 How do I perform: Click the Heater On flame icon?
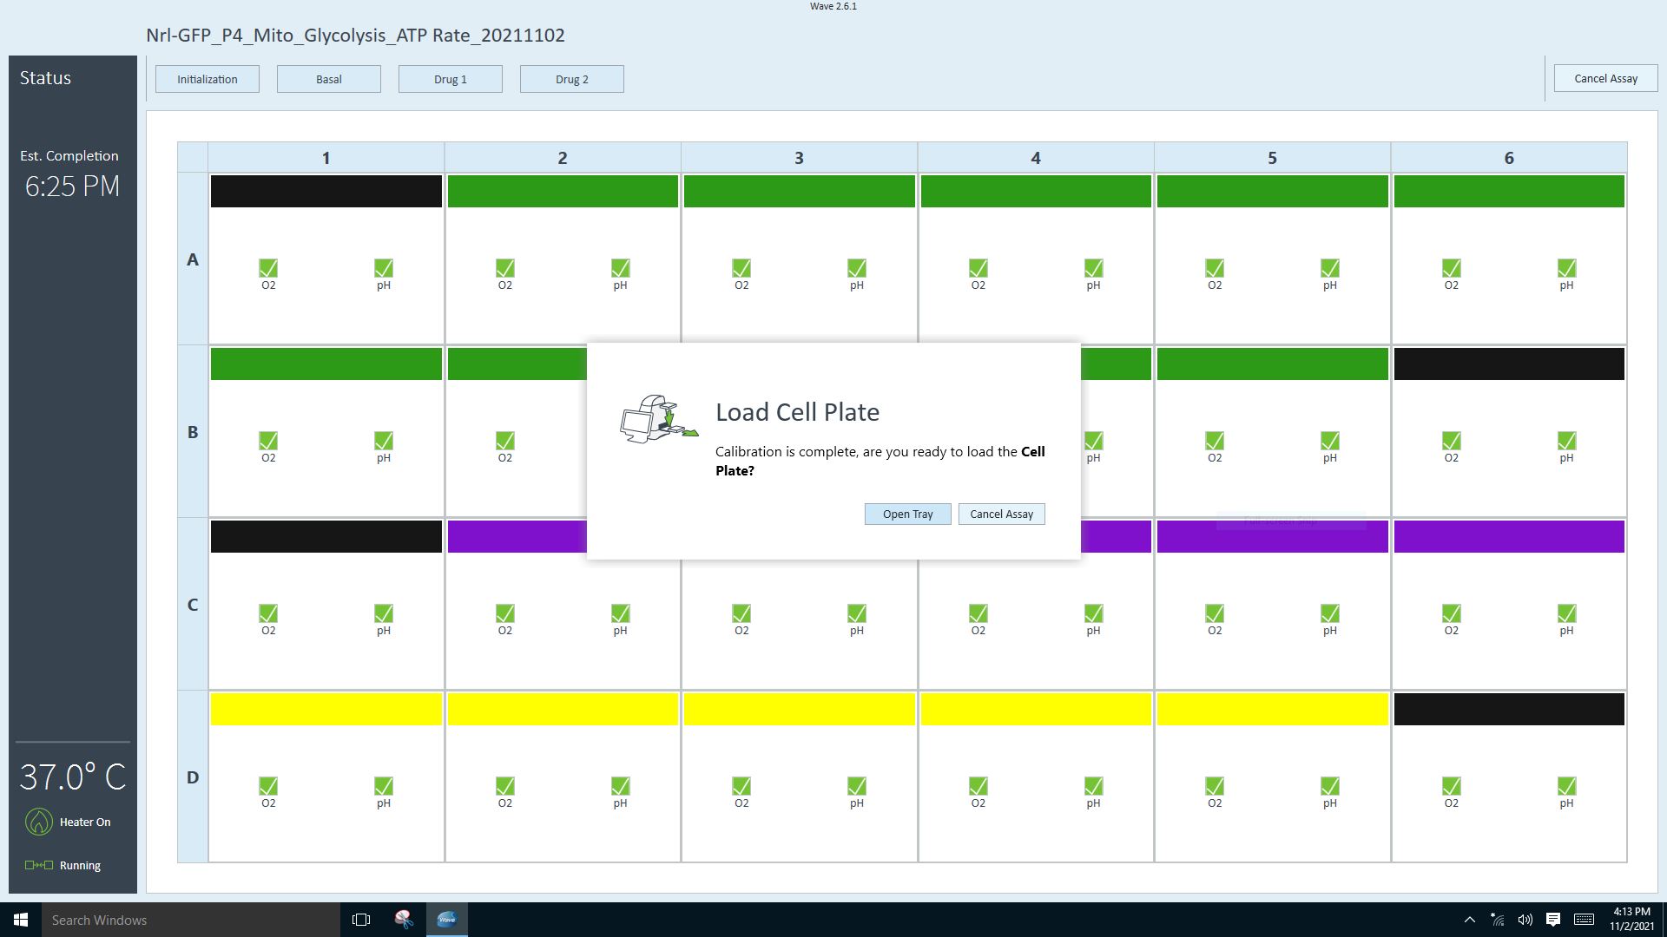pyautogui.click(x=39, y=822)
